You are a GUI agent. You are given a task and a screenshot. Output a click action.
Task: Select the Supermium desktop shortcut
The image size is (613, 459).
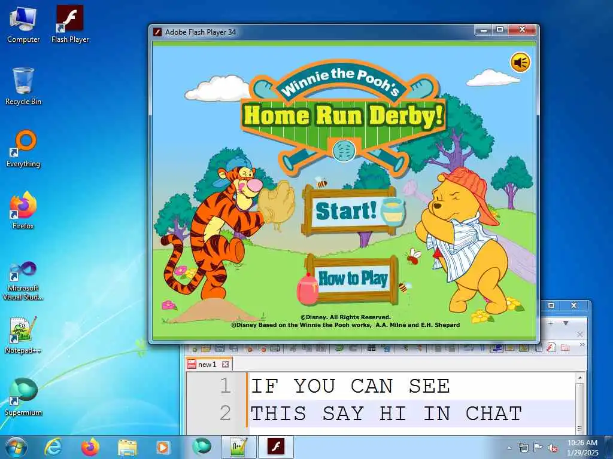pos(23,397)
